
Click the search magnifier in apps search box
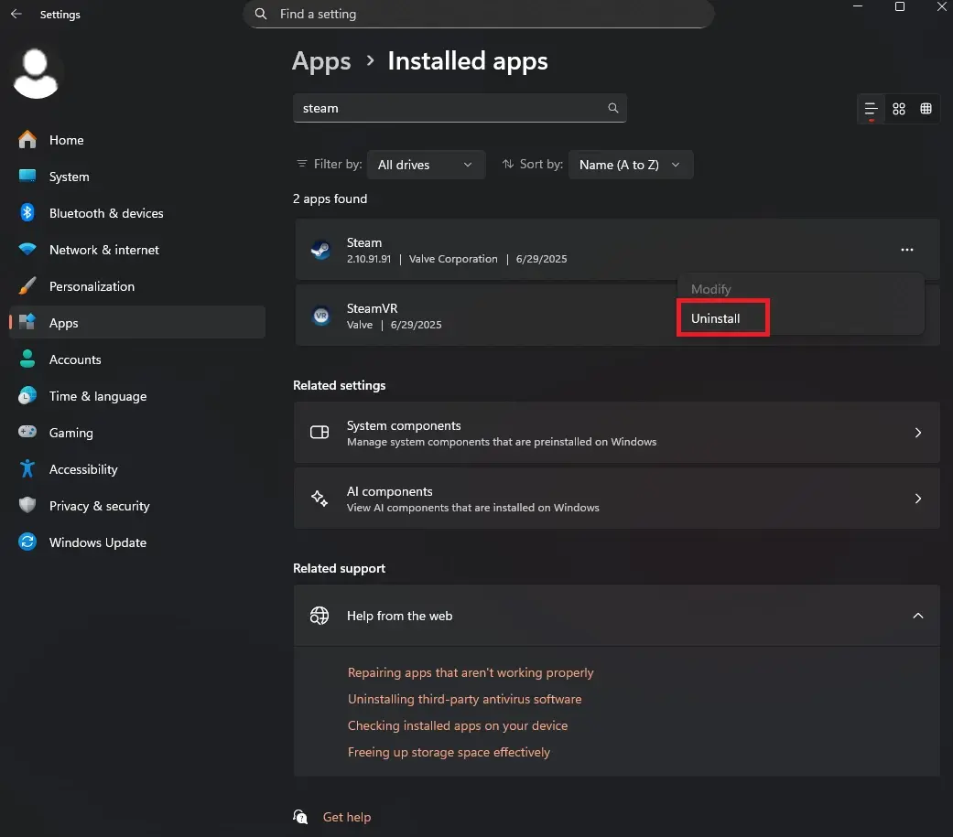coord(613,108)
